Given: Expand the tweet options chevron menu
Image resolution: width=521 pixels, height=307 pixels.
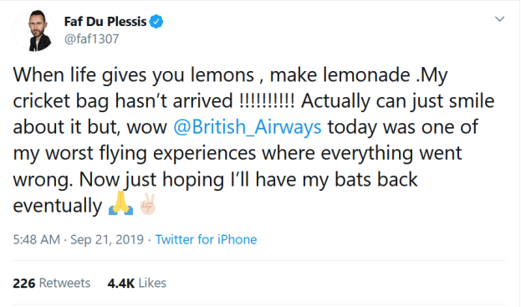Looking at the screenshot, I should [x=499, y=19].
